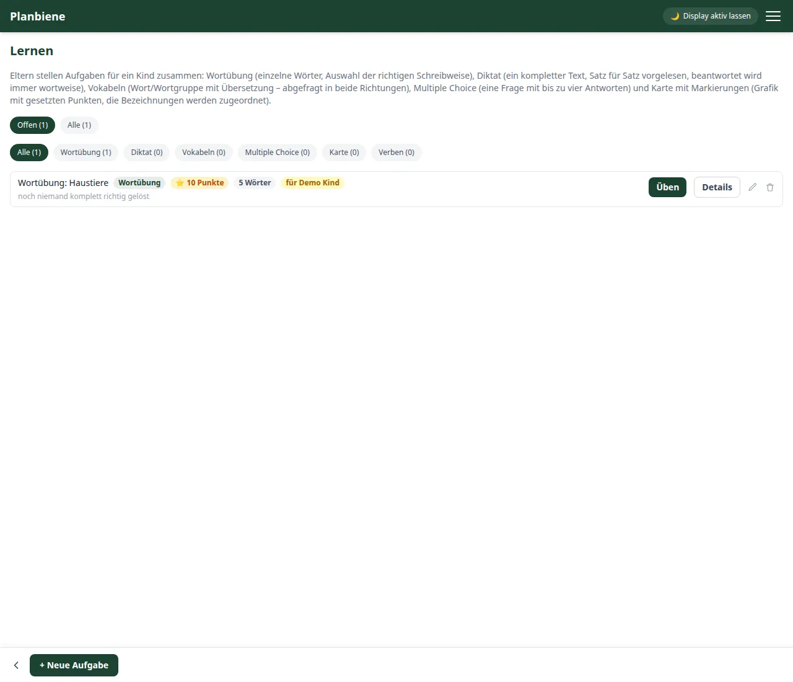The width and height of the screenshot is (793, 682).
Task: Filter by Vokabeln (0)
Action: 204,153
